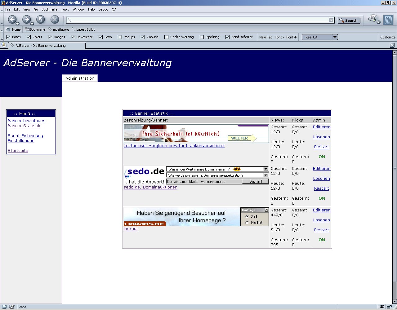Open the Debug menu
397x310 pixels.
click(x=103, y=9)
